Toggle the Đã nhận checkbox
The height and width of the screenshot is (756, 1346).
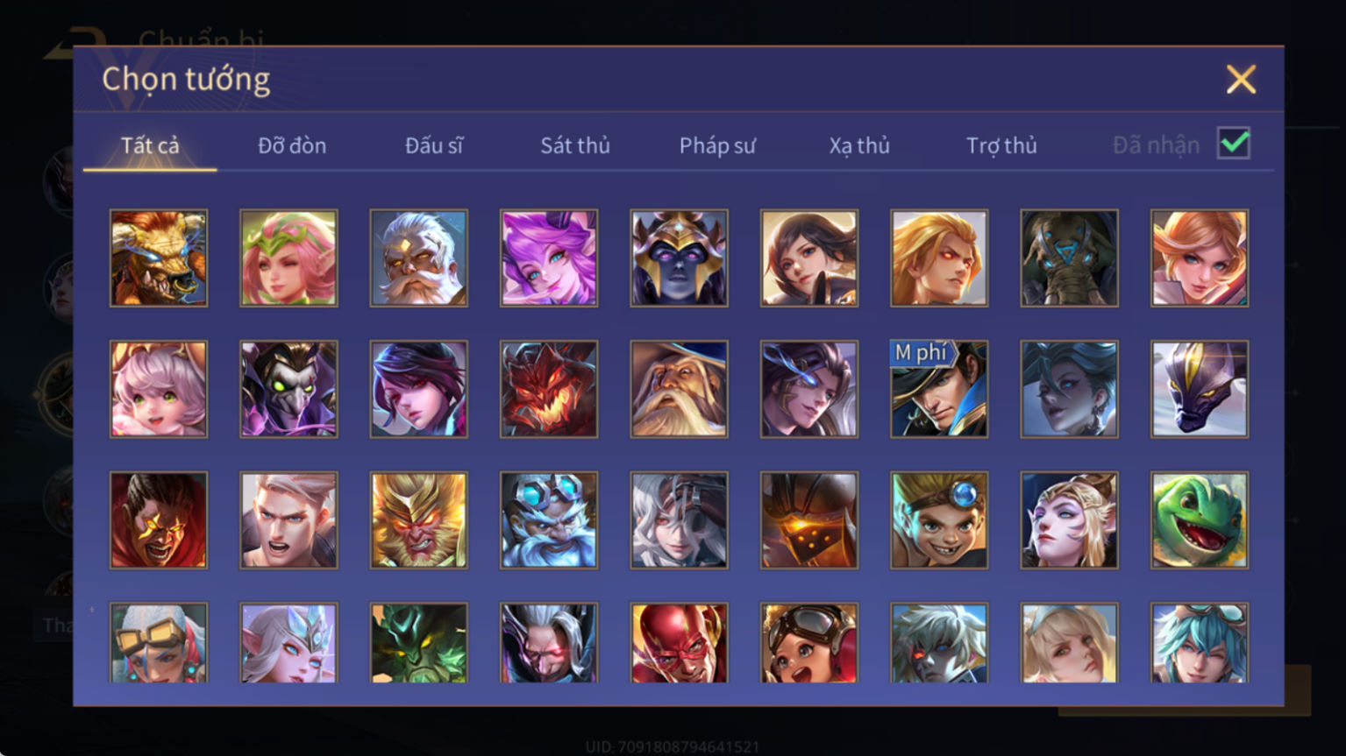(x=1234, y=144)
